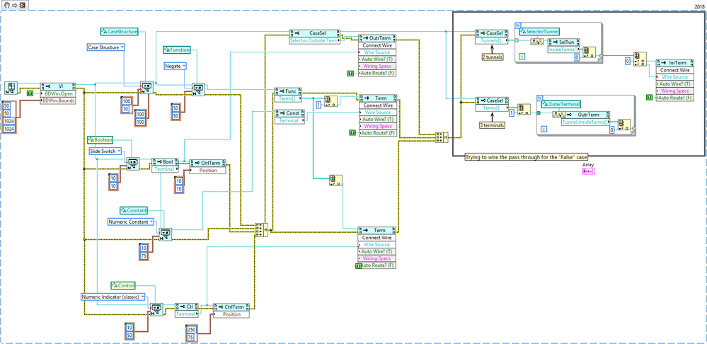Click index constant 1 before upper Term node

[318, 105]
